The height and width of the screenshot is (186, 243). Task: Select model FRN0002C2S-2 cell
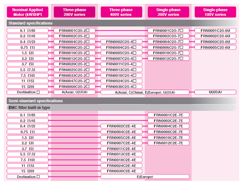[x=75, y=36]
